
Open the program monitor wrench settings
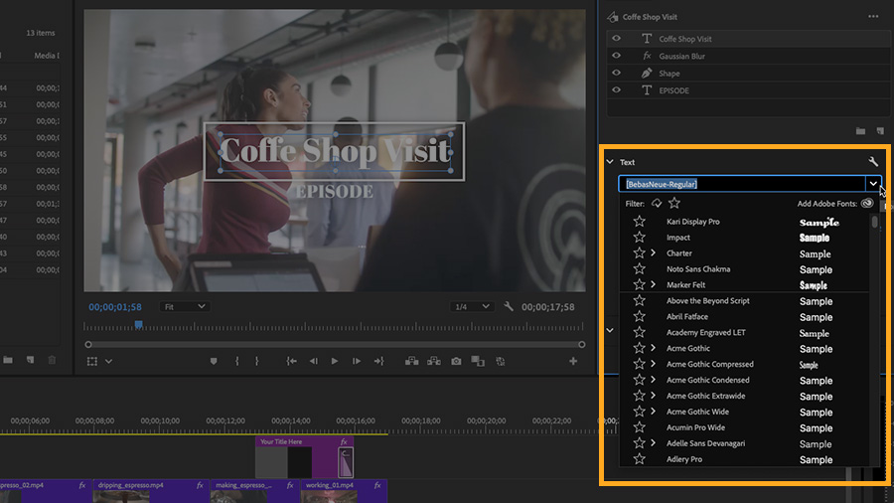tap(508, 307)
